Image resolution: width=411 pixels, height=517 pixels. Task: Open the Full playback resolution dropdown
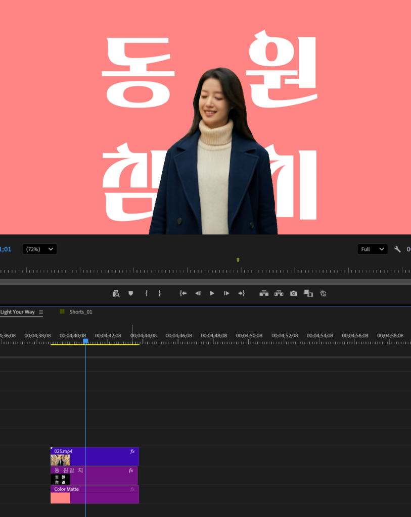[x=372, y=249]
